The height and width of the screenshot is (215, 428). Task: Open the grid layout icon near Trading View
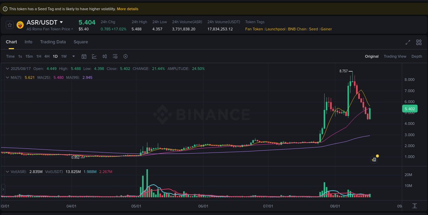point(419,42)
